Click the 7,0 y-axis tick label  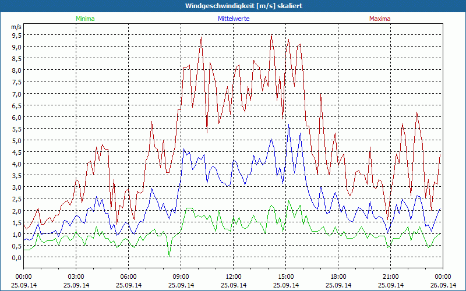point(16,94)
